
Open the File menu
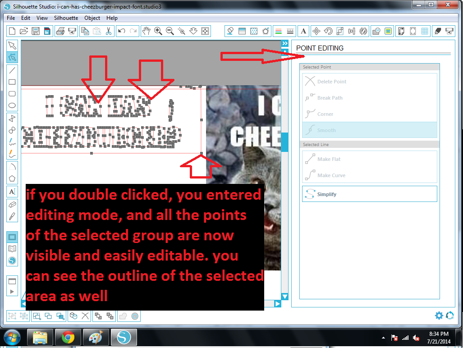pyautogui.click(x=11, y=18)
